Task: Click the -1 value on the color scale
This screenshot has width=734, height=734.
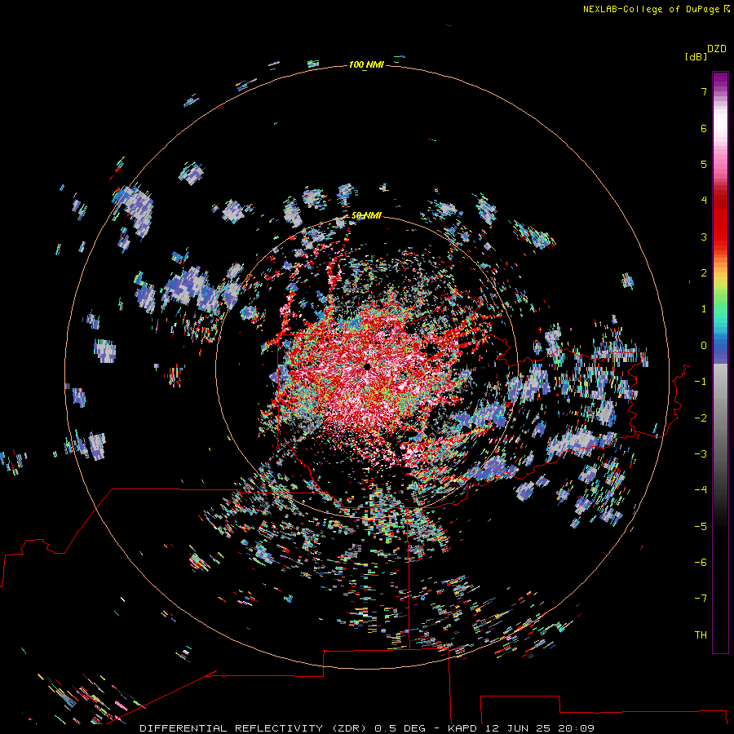Action: point(701,382)
